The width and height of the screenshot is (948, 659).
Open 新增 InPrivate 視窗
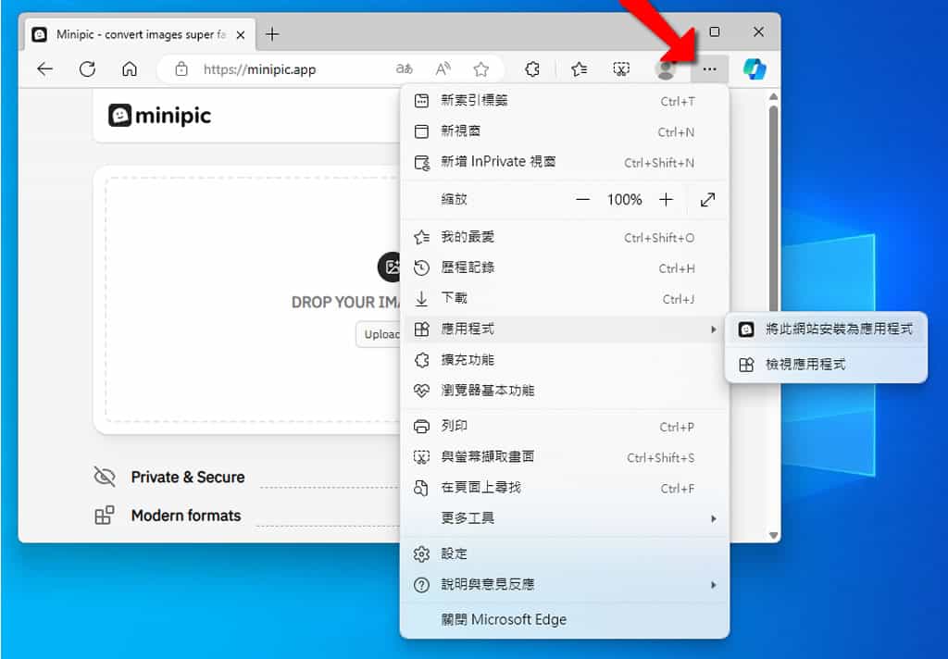[x=565, y=162]
